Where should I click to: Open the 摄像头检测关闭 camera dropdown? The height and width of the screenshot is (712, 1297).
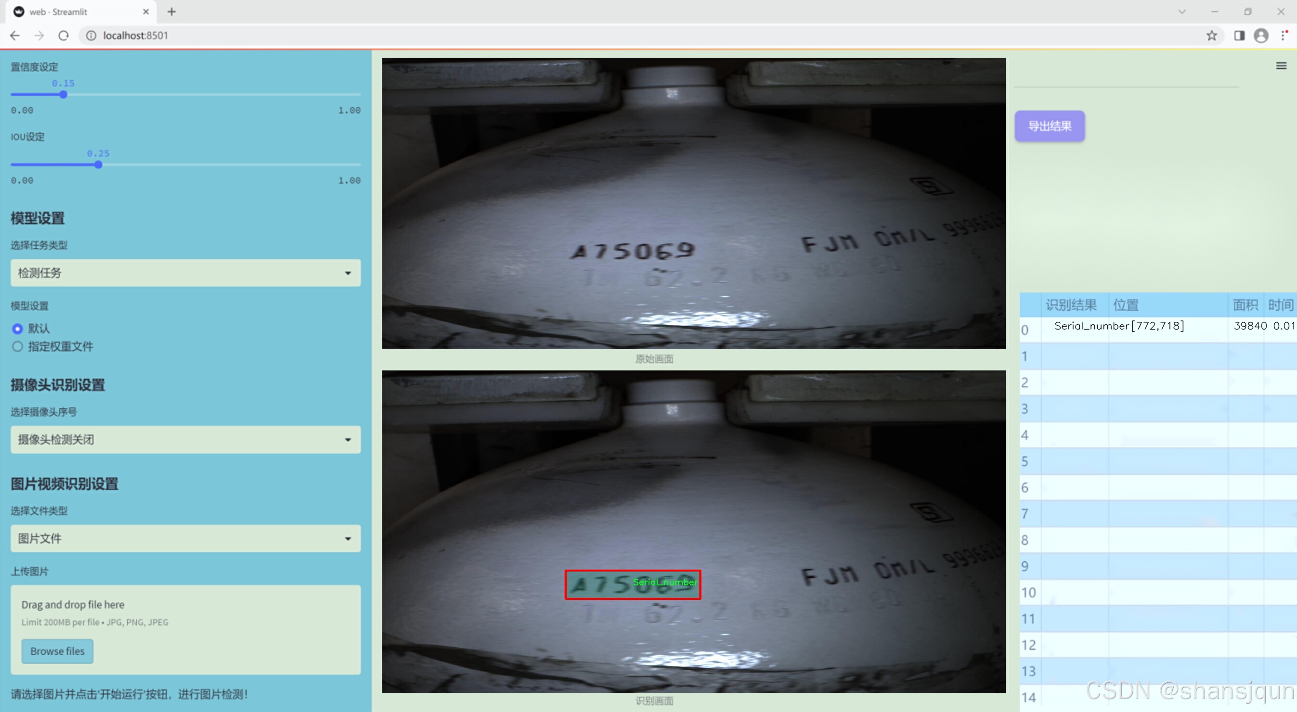coord(185,439)
